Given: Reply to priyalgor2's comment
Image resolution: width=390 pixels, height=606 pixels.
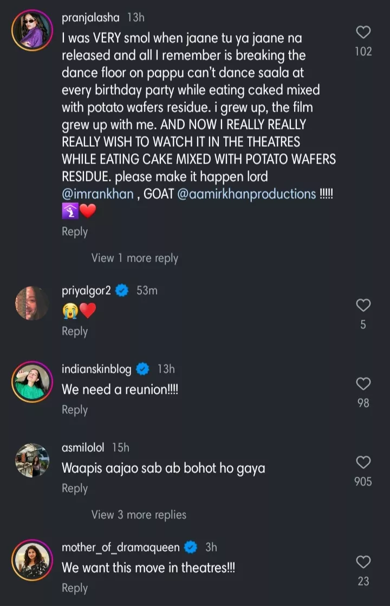Looking at the screenshot, I should click(75, 331).
